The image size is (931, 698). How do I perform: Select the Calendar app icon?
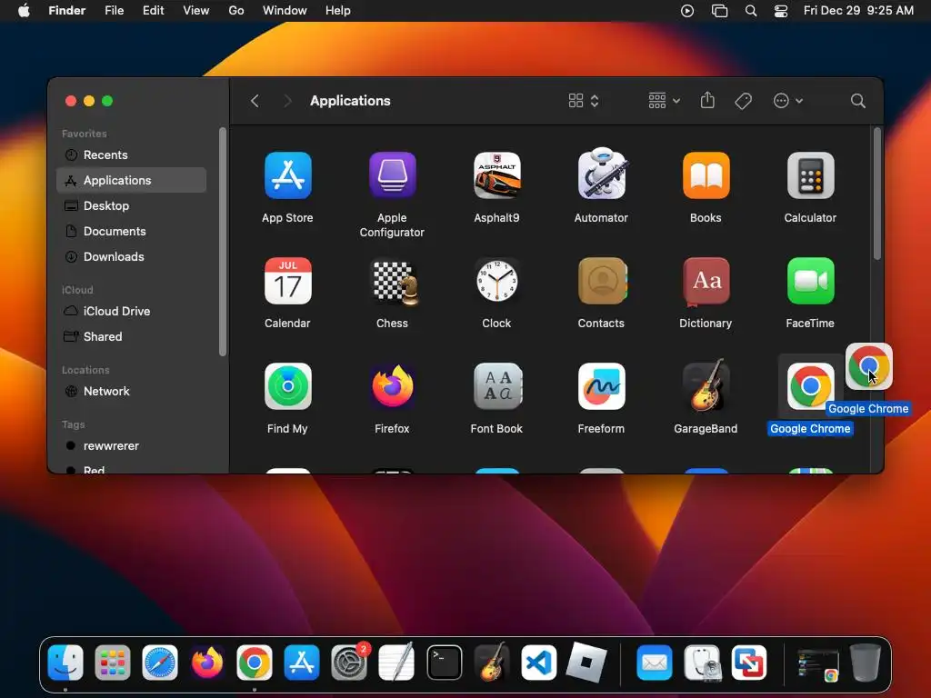(x=287, y=281)
